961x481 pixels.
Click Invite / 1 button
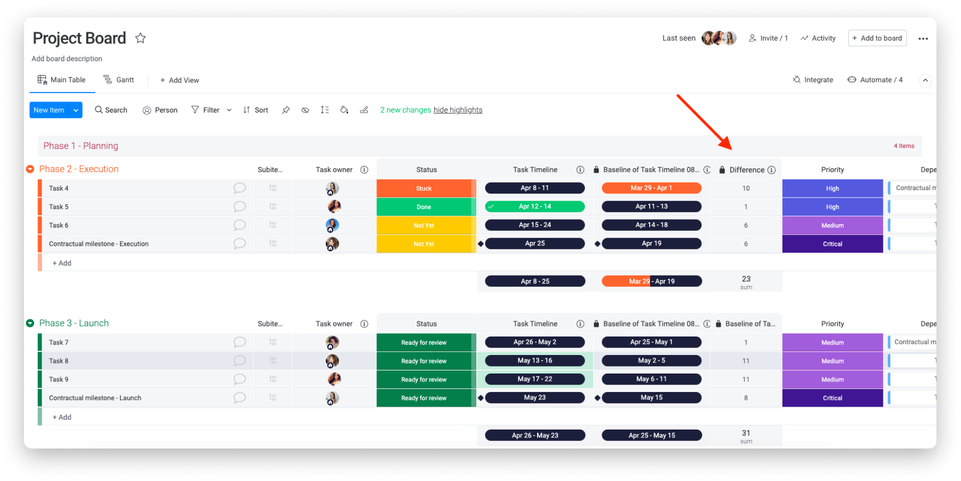(x=768, y=38)
